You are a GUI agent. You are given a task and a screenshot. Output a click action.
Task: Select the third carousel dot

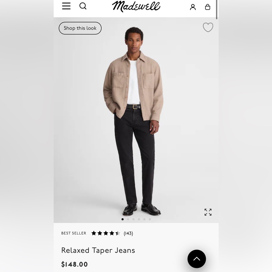pos(133,219)
